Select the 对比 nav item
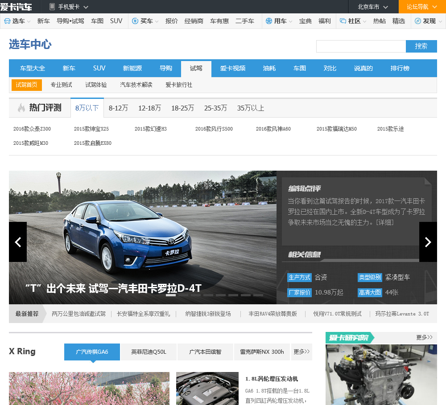Viewport: 446px width, 405px height. click(330, 68)
